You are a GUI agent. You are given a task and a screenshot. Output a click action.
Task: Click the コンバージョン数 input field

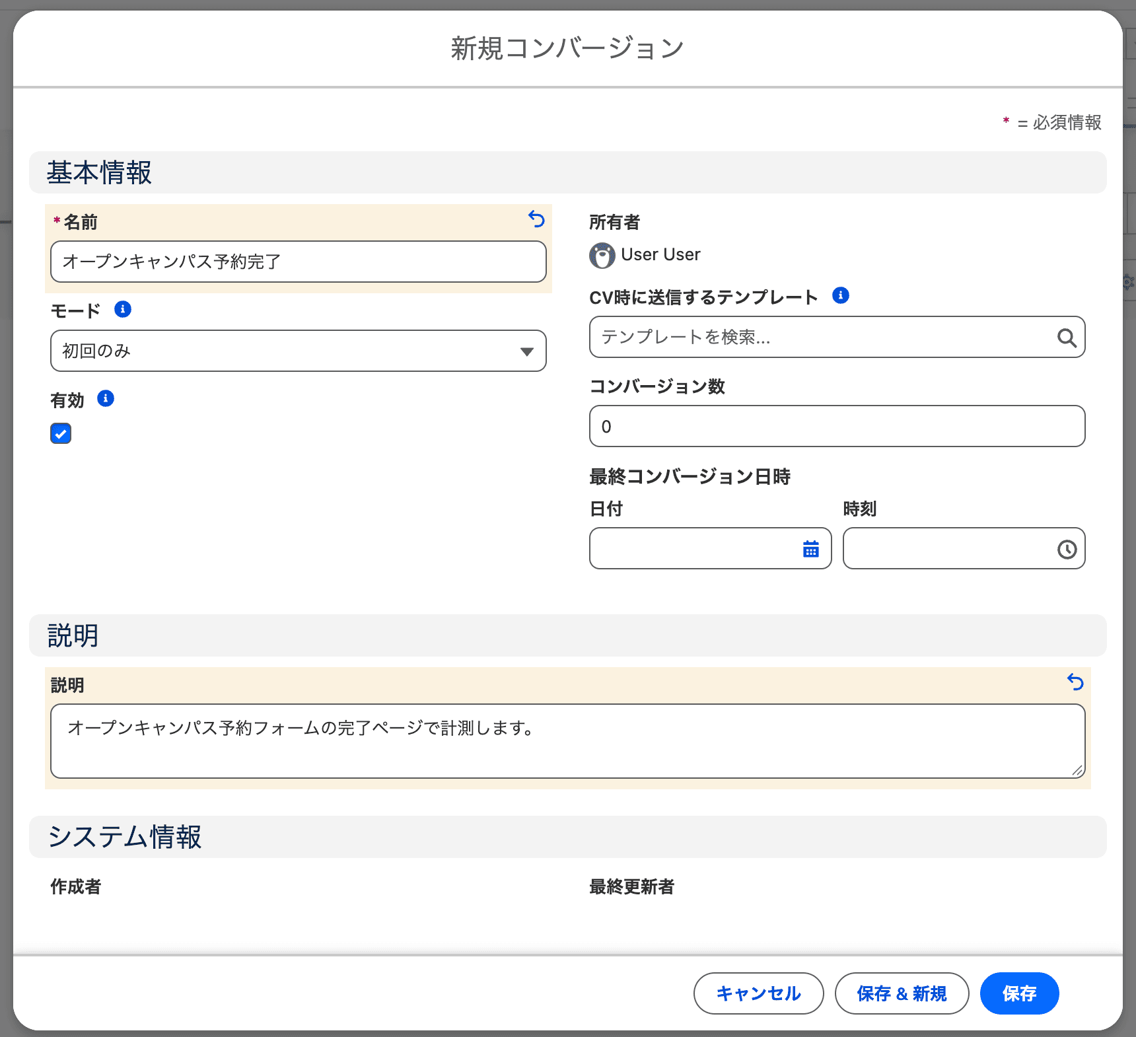point(837,426)
